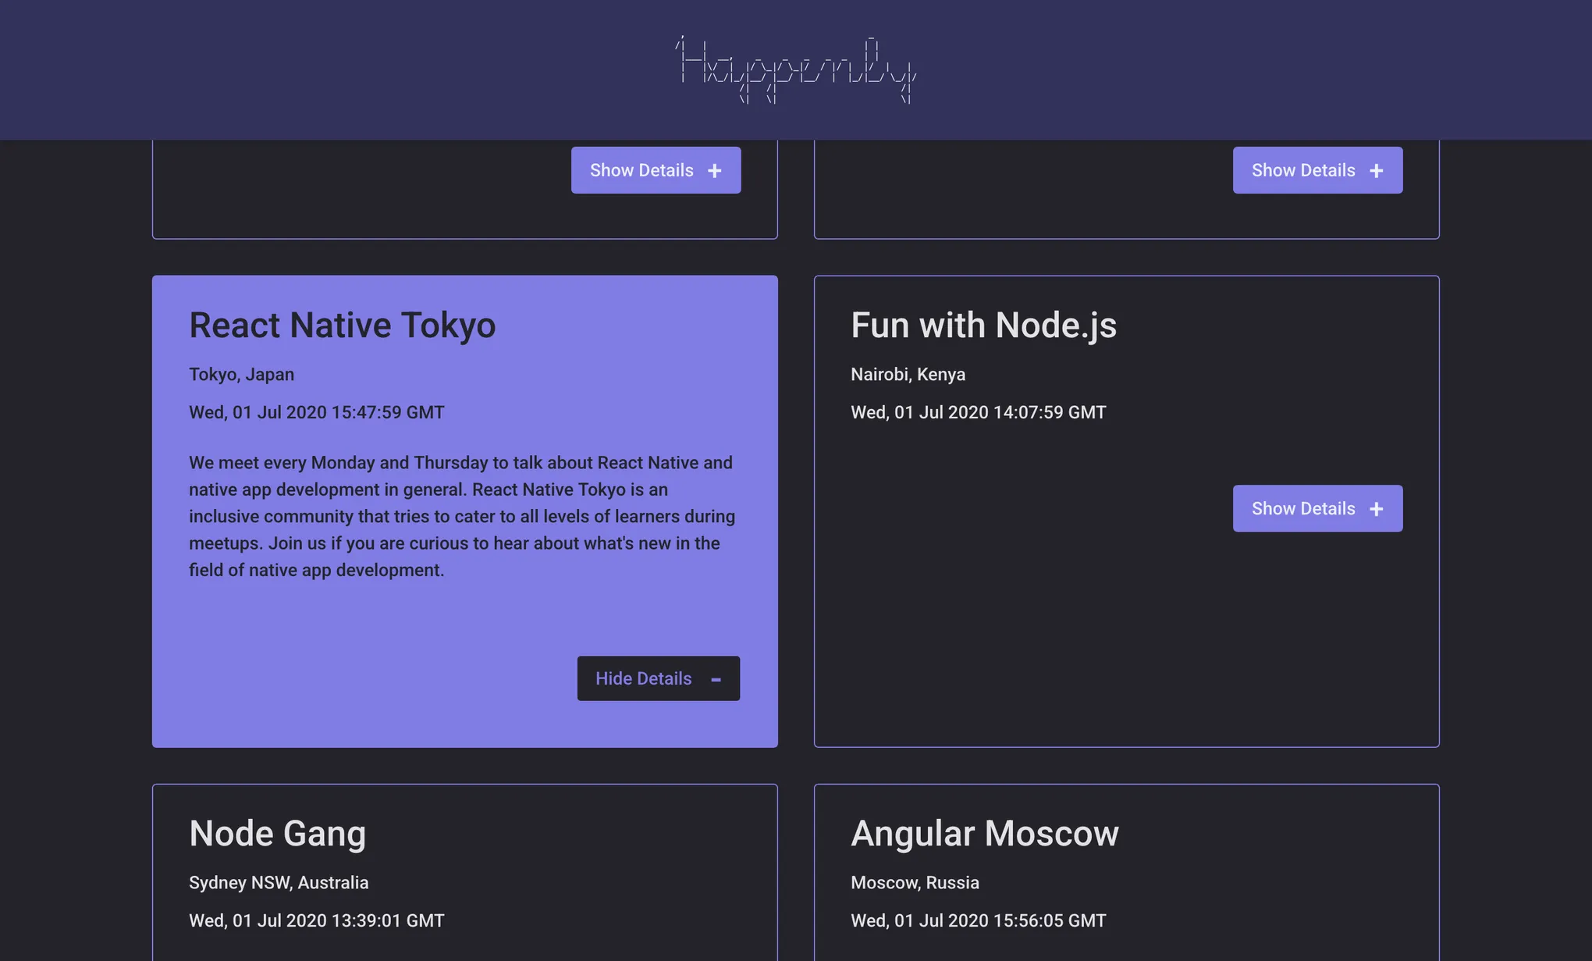Click the Happenly ASCII logo in the header

(x=795, y=69)
